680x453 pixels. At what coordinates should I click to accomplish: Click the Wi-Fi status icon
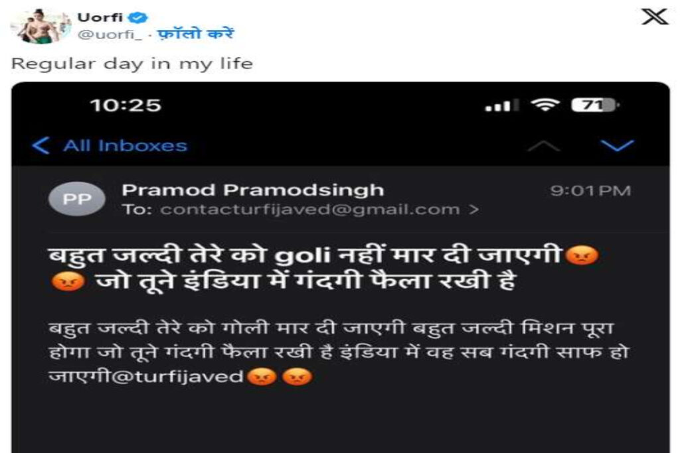546,104
